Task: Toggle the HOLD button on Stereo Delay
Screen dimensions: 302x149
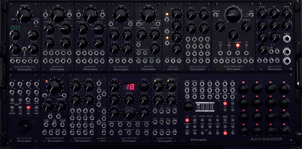Action: coord(220,45)
